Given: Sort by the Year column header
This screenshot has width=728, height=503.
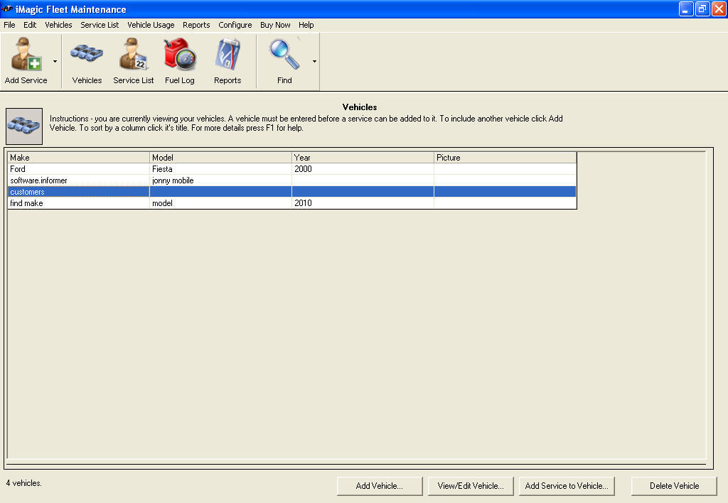Looking at the screenshot, I should click(x=363, y=158).
